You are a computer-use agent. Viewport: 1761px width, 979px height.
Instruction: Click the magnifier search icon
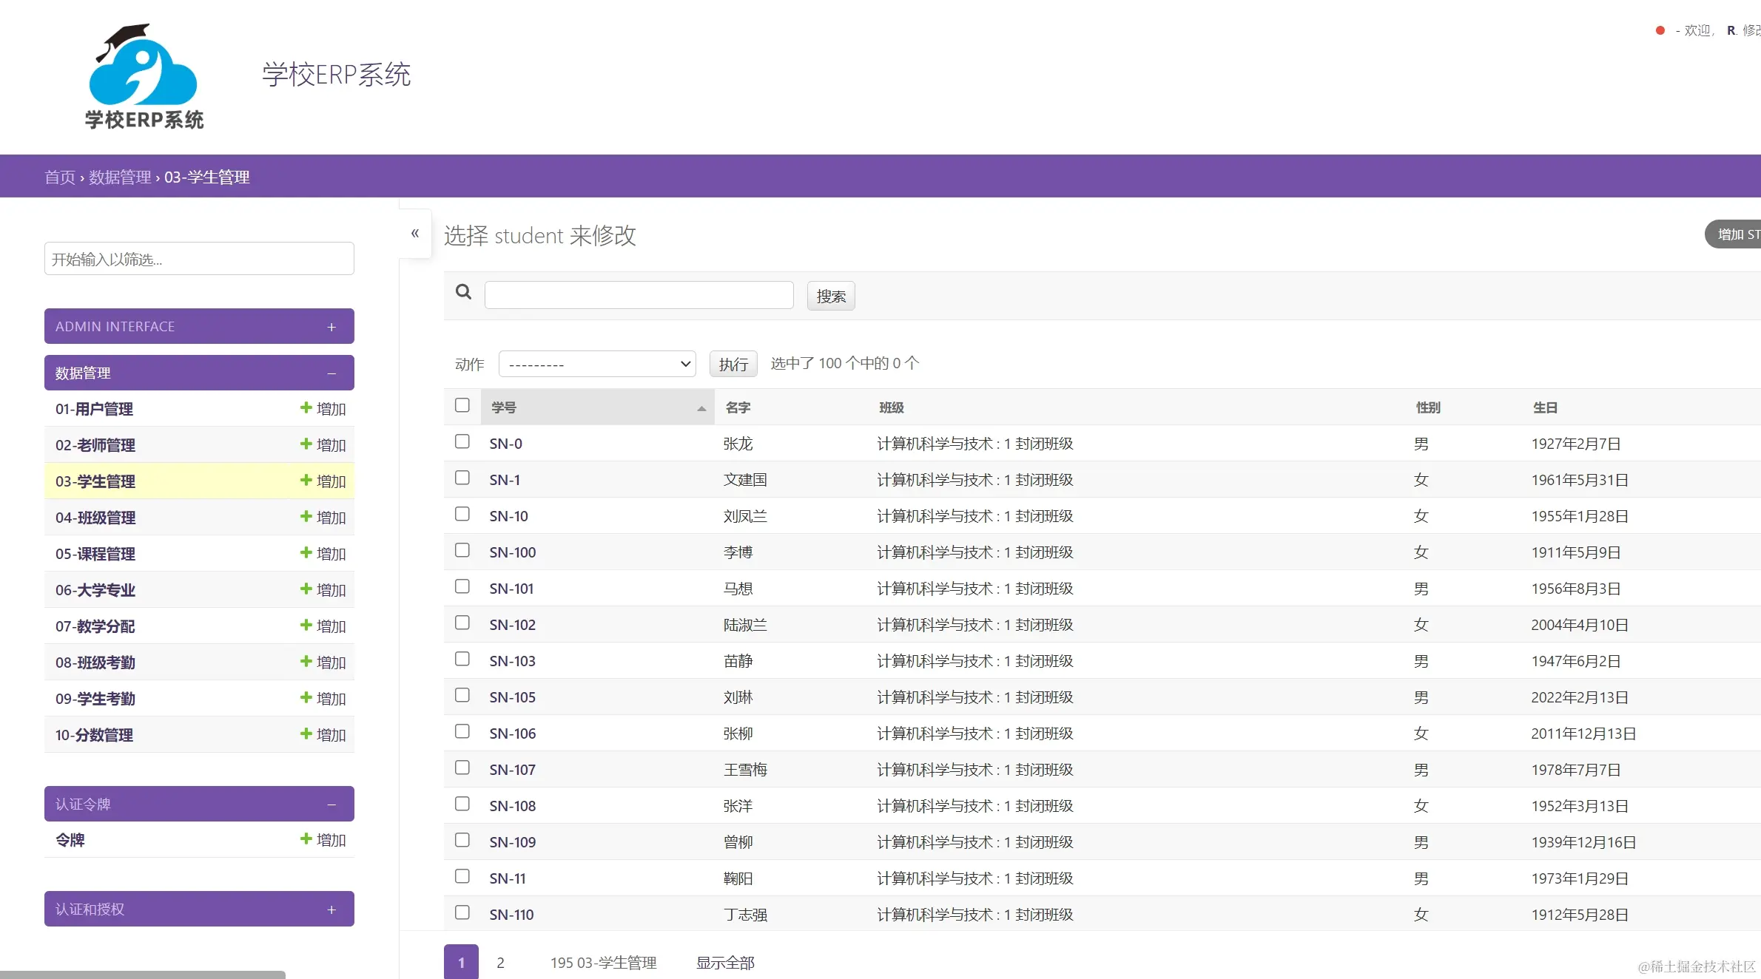[464, 292]
